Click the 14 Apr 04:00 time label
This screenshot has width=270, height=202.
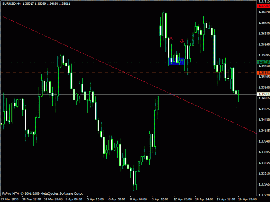pyautogui.click(x=204, y=199)
